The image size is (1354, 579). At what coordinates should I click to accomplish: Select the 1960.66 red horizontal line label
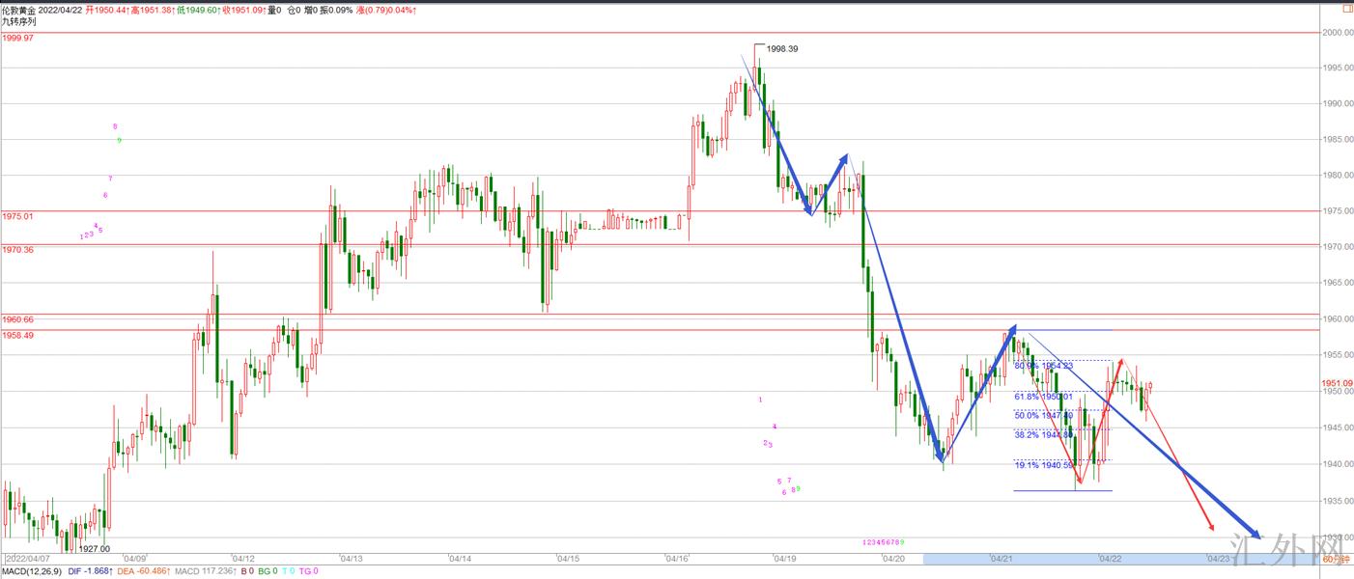click(x=16, y=319)
